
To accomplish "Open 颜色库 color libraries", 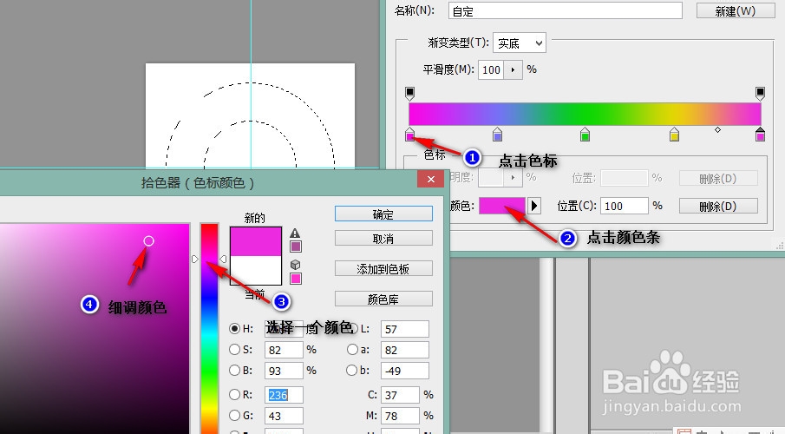I will click(383, 299).
